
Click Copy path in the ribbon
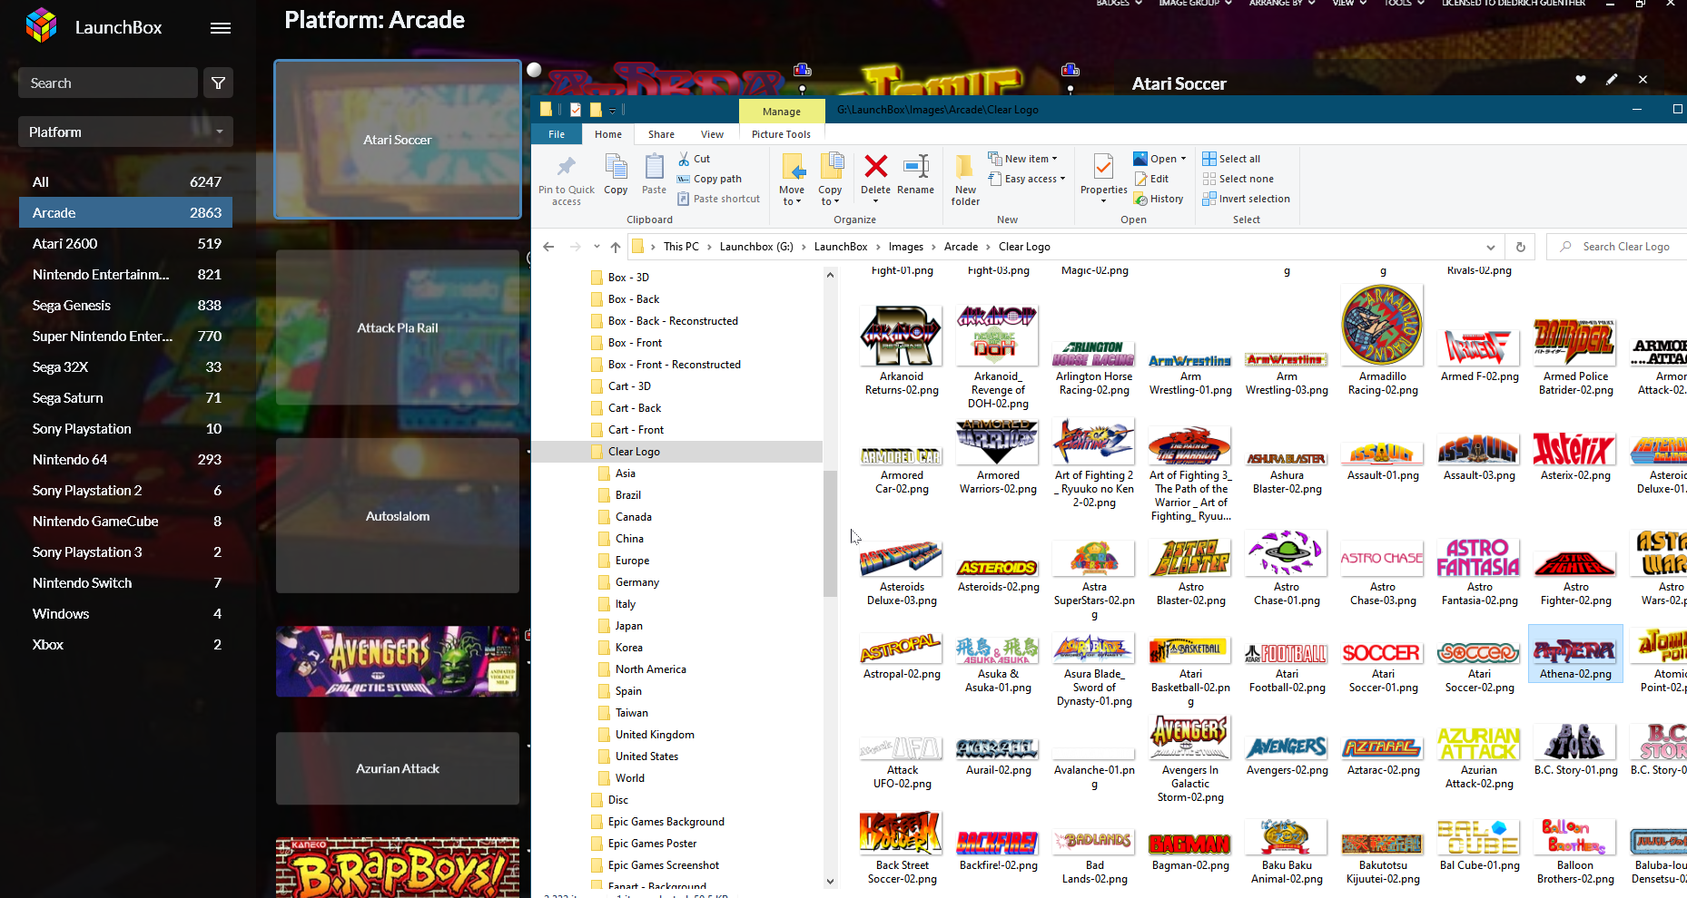click(x=709, y=179)
